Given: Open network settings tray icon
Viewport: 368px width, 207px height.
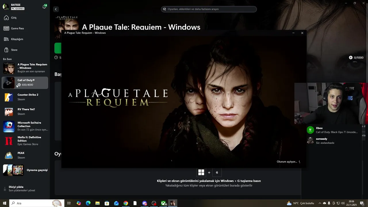Looking at the screenshot, I should point(338,203).
